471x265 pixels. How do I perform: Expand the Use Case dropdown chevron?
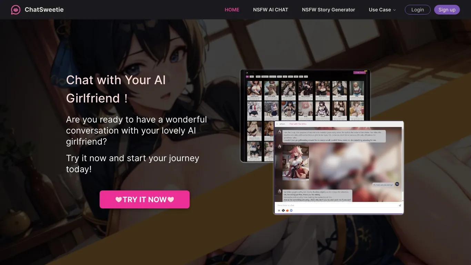(394, 10)
